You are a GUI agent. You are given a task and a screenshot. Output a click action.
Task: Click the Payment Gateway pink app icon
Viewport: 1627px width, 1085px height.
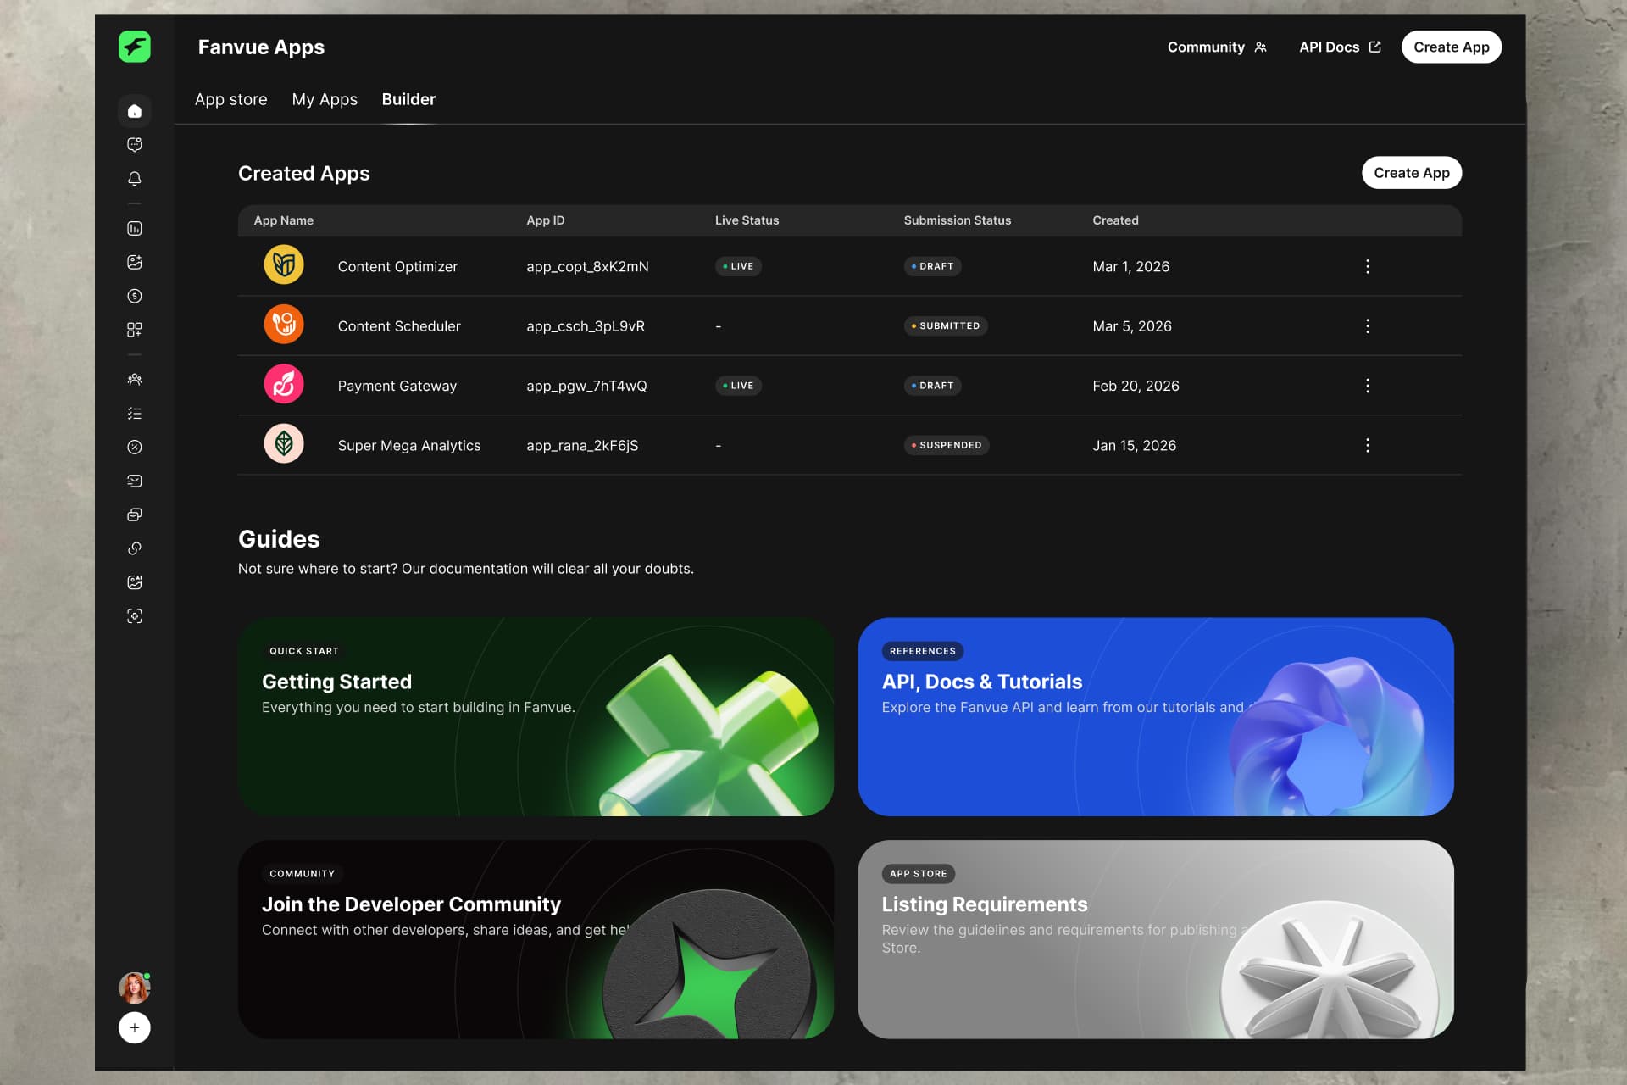[284, 385]
